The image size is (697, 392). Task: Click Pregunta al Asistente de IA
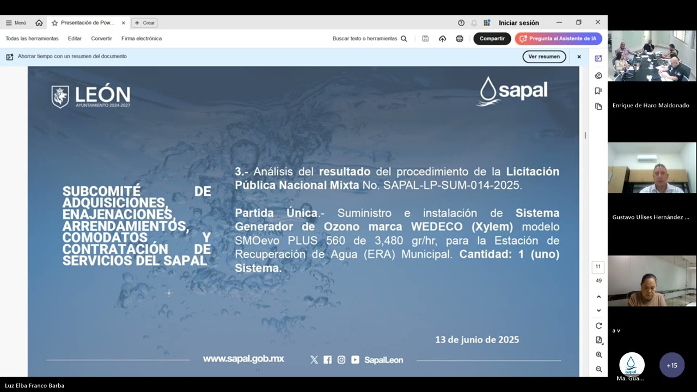pos(558,39)
